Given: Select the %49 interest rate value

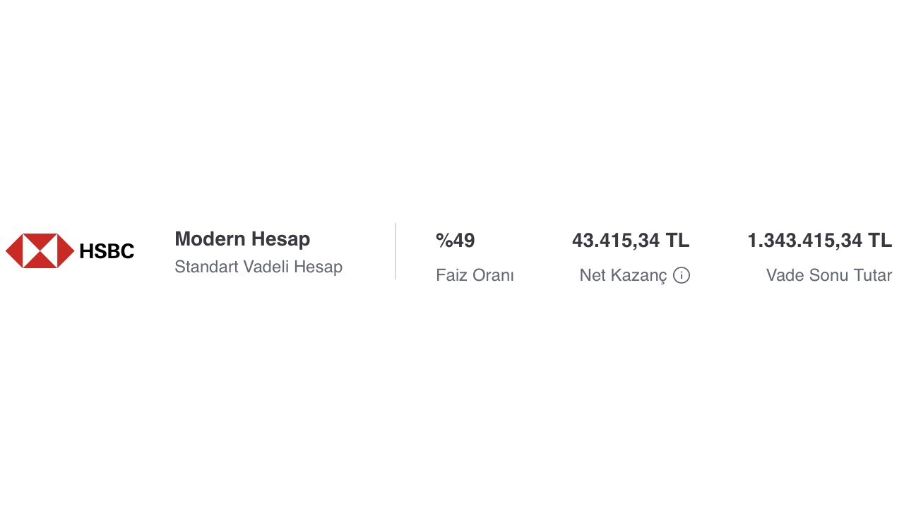Looking at the screenshot, I should click(456, 241).
